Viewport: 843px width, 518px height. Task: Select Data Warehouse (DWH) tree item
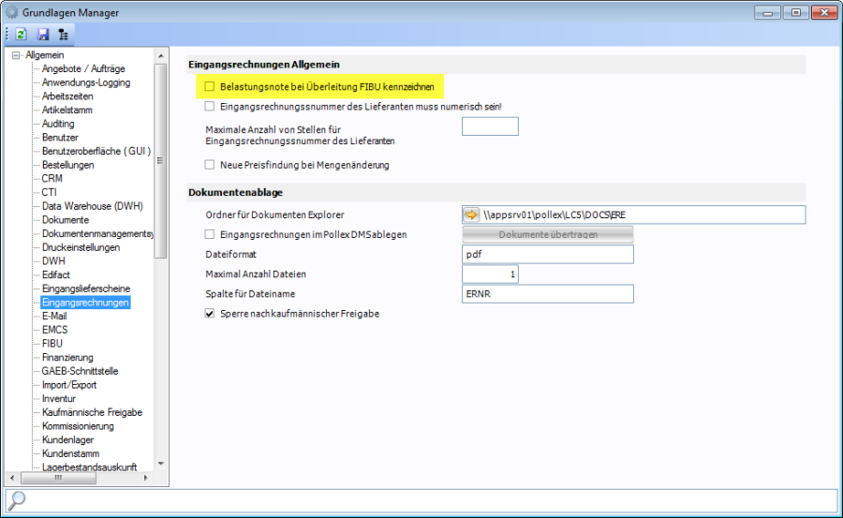(x=92, y=206)
